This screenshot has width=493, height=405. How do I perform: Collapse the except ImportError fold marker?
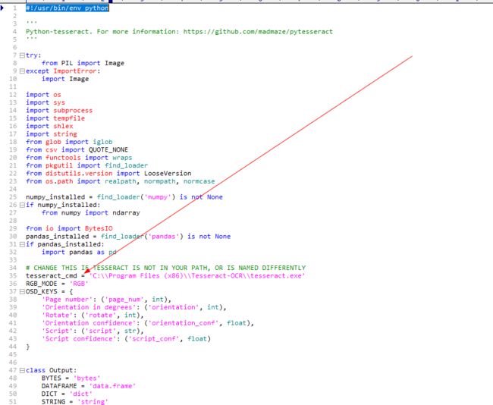click(x=22, y=71)
